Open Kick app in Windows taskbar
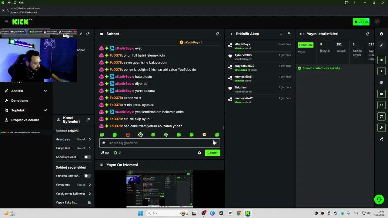This screenshot has width=388, height=218. click(x=248, y=213)
